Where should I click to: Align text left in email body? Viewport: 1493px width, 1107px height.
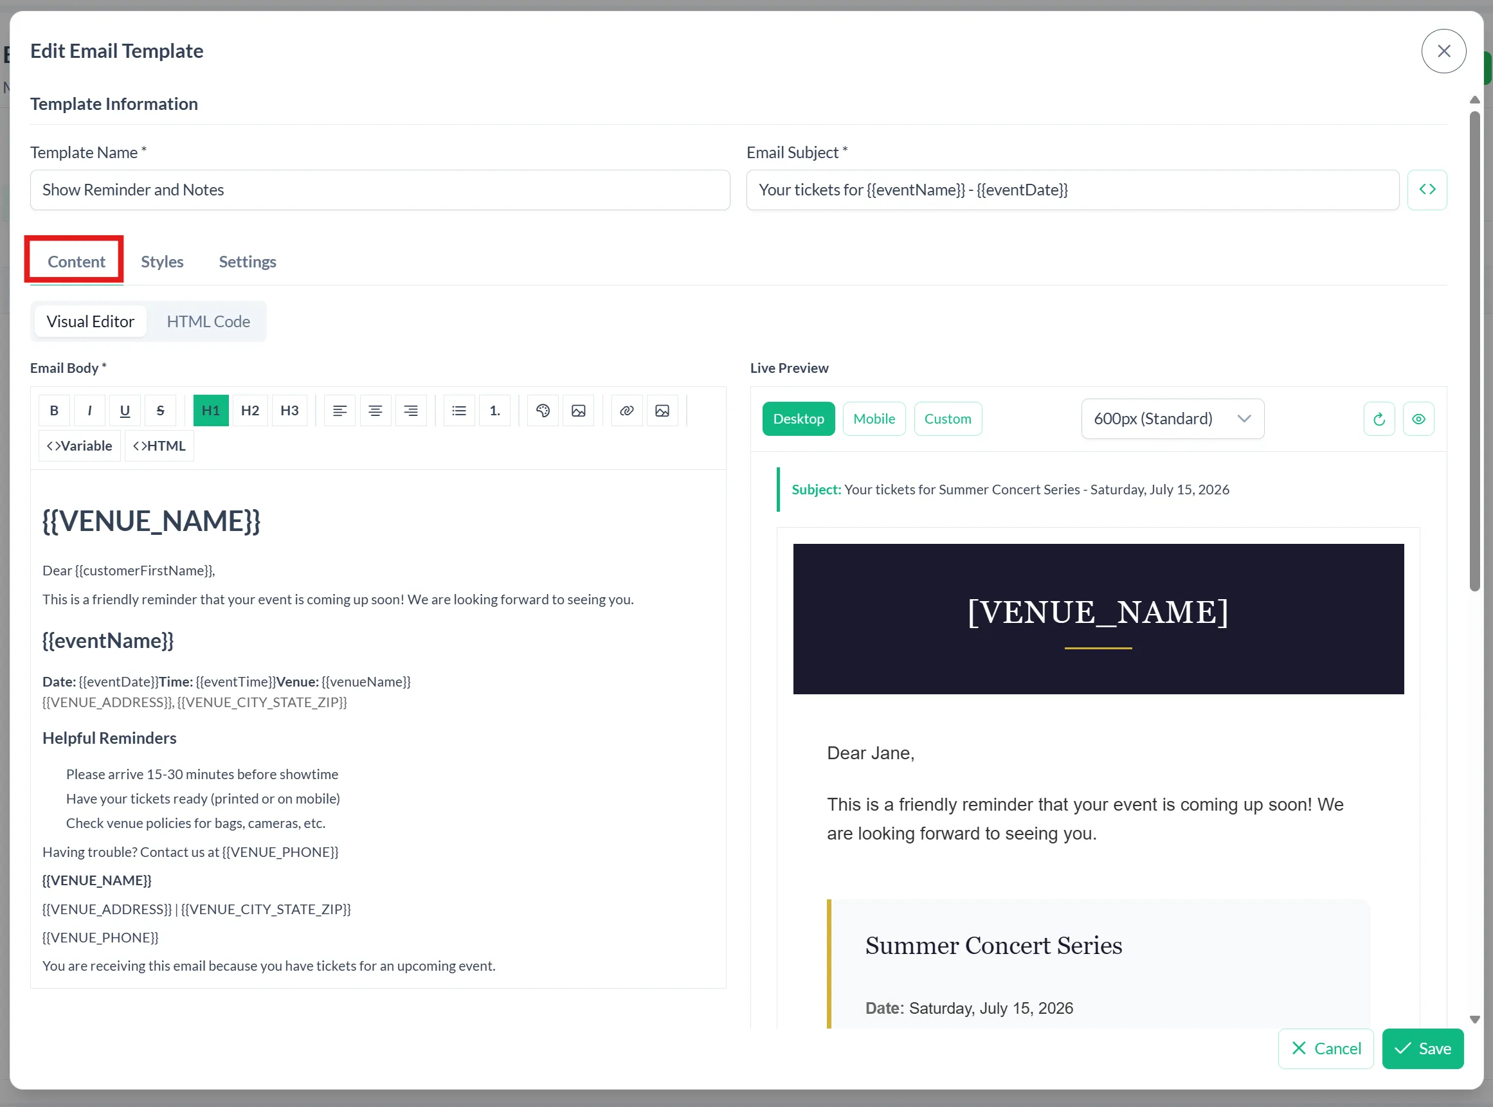point(339,411)
